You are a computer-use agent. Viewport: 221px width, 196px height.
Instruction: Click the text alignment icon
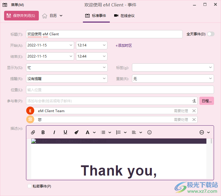point(134,132)
